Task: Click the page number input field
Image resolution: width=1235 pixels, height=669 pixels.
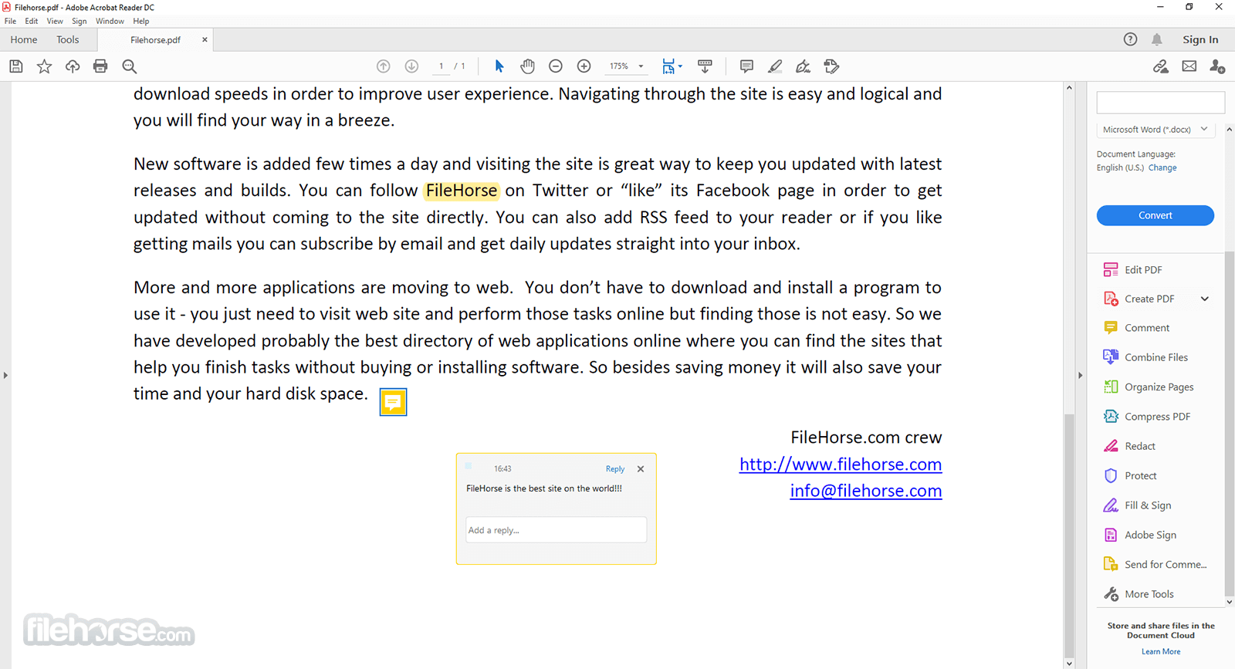Action: coord(442,66)
